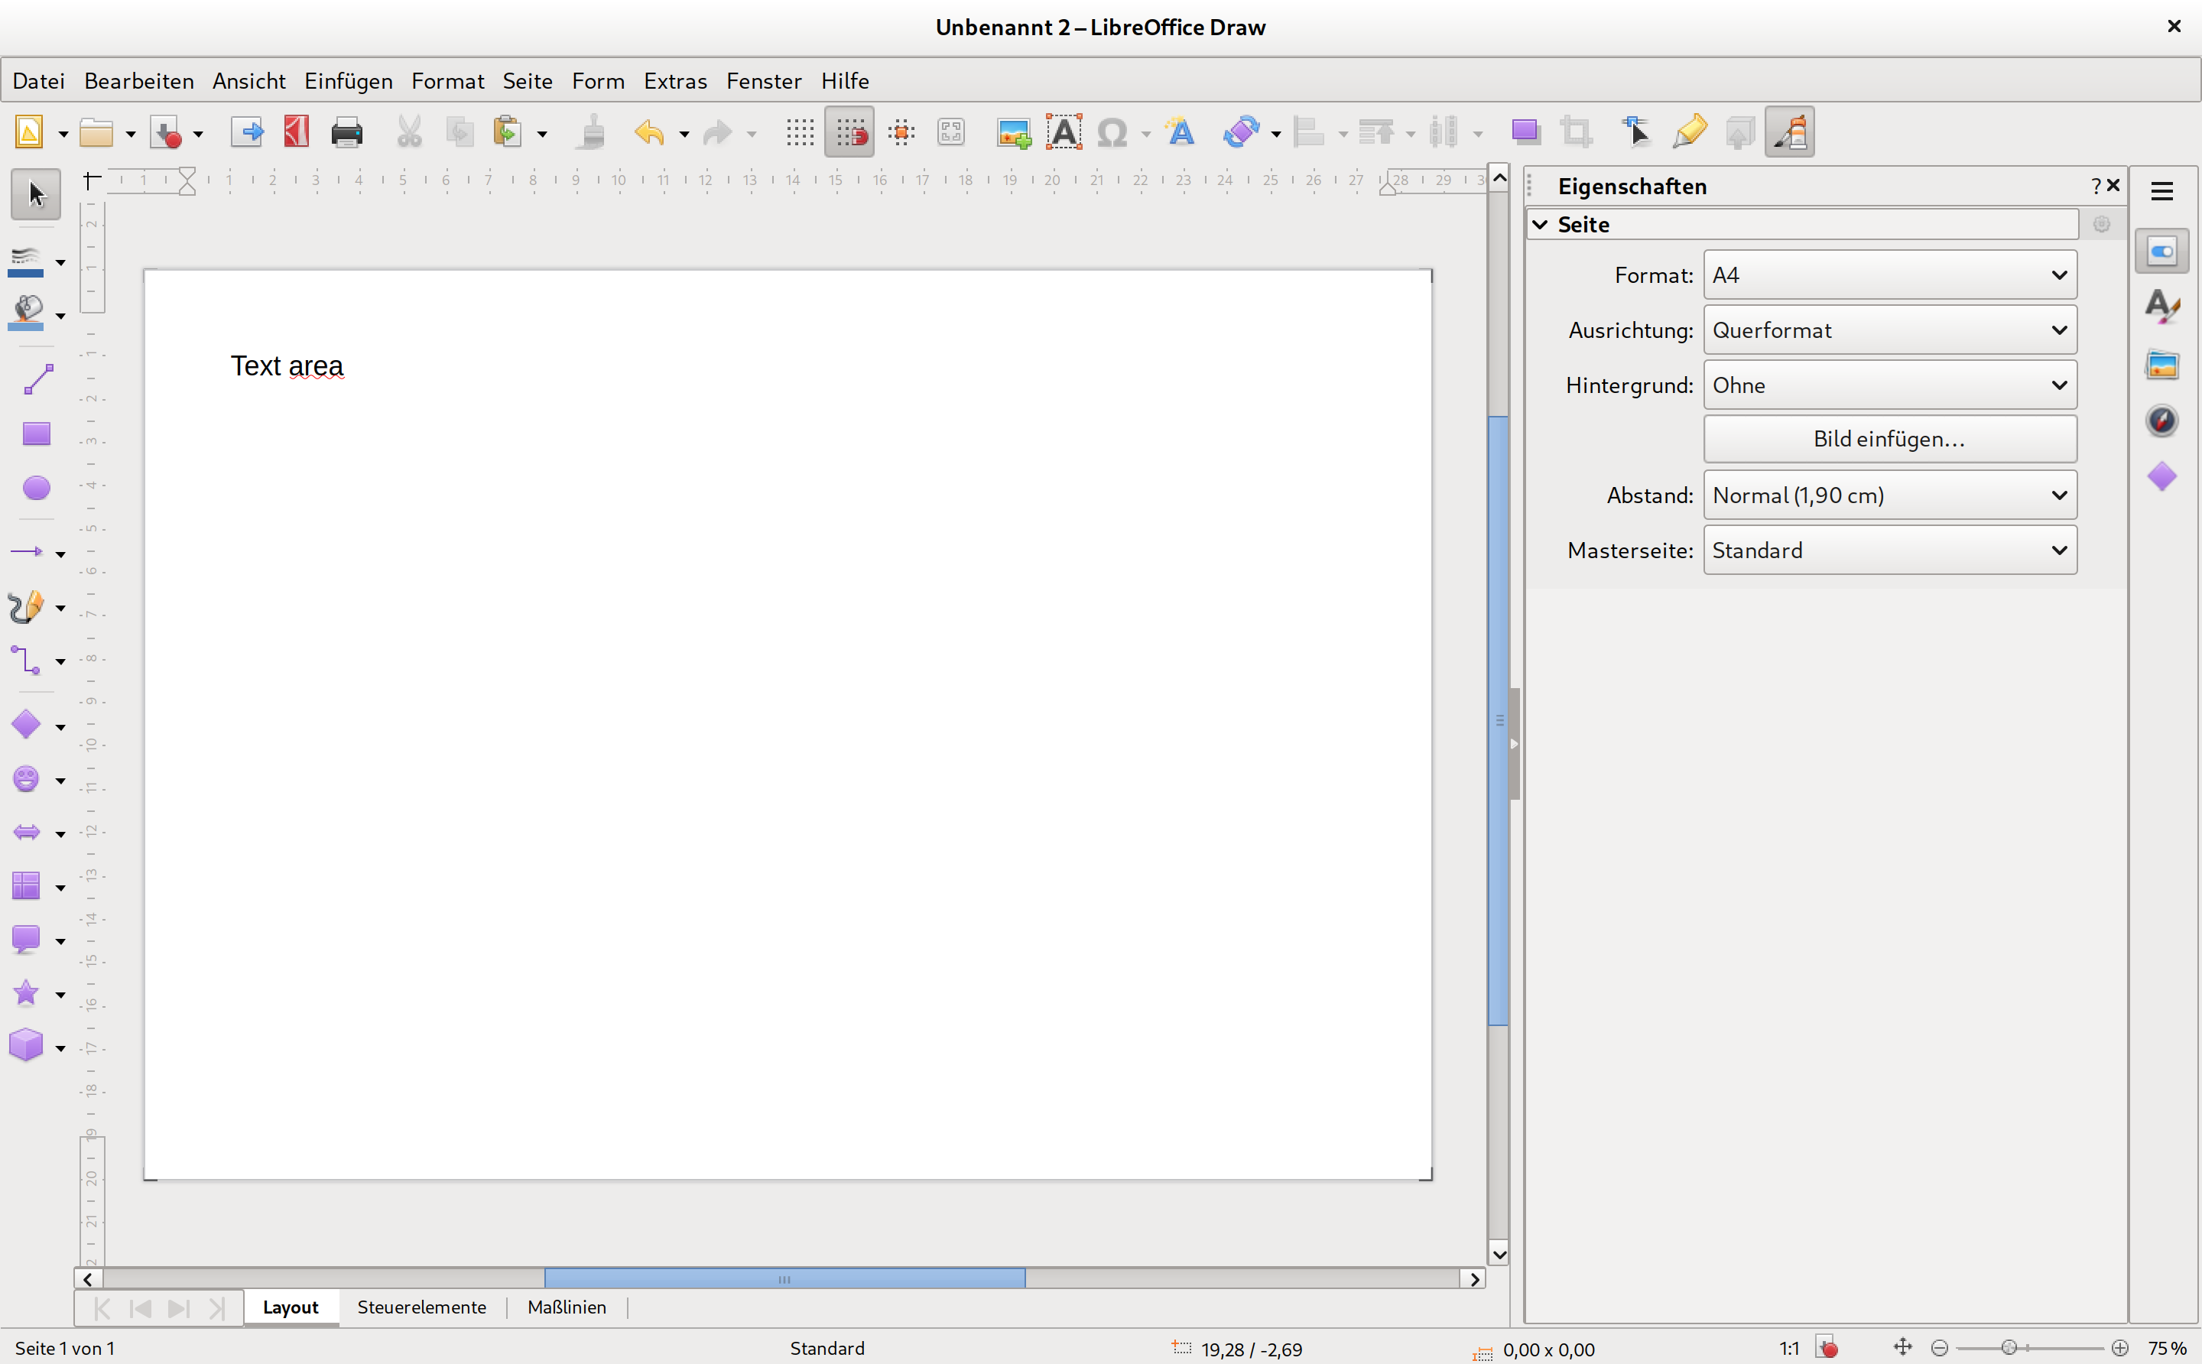This screenshot has width=2202, height=1364.
Task: Switch to the Steuerelemente layer tab
Action: (x=421, y=1307)
